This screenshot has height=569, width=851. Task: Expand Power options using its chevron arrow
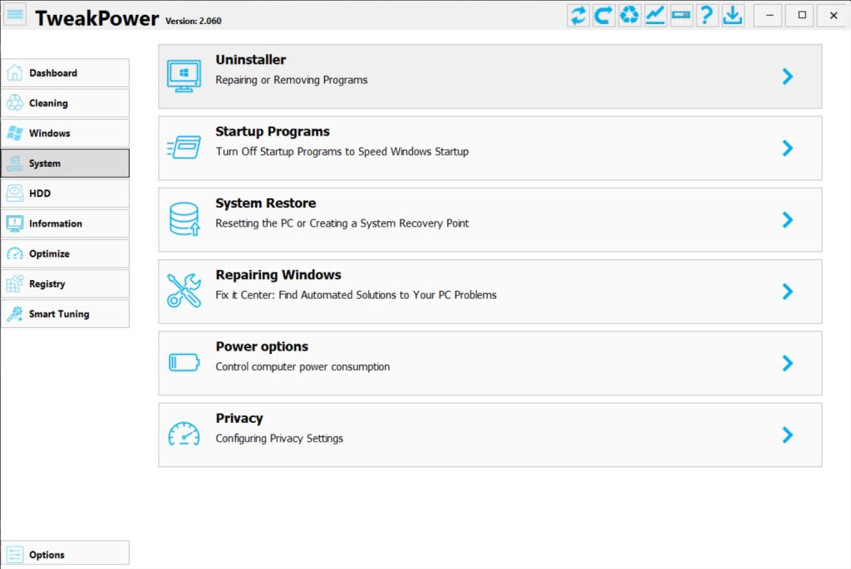click(x=788, y=363)
